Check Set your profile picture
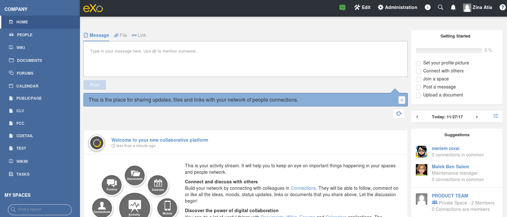Screen dimensions: 507x217 pyautogui.click(x=418, y=63)
